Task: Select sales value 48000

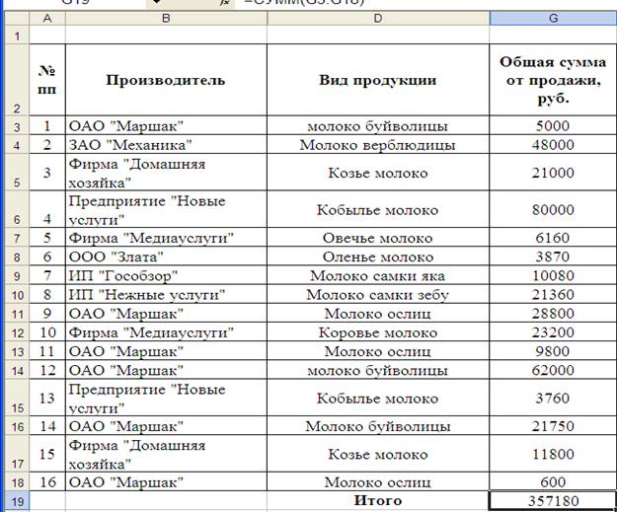Action: (x=553, y=145)
